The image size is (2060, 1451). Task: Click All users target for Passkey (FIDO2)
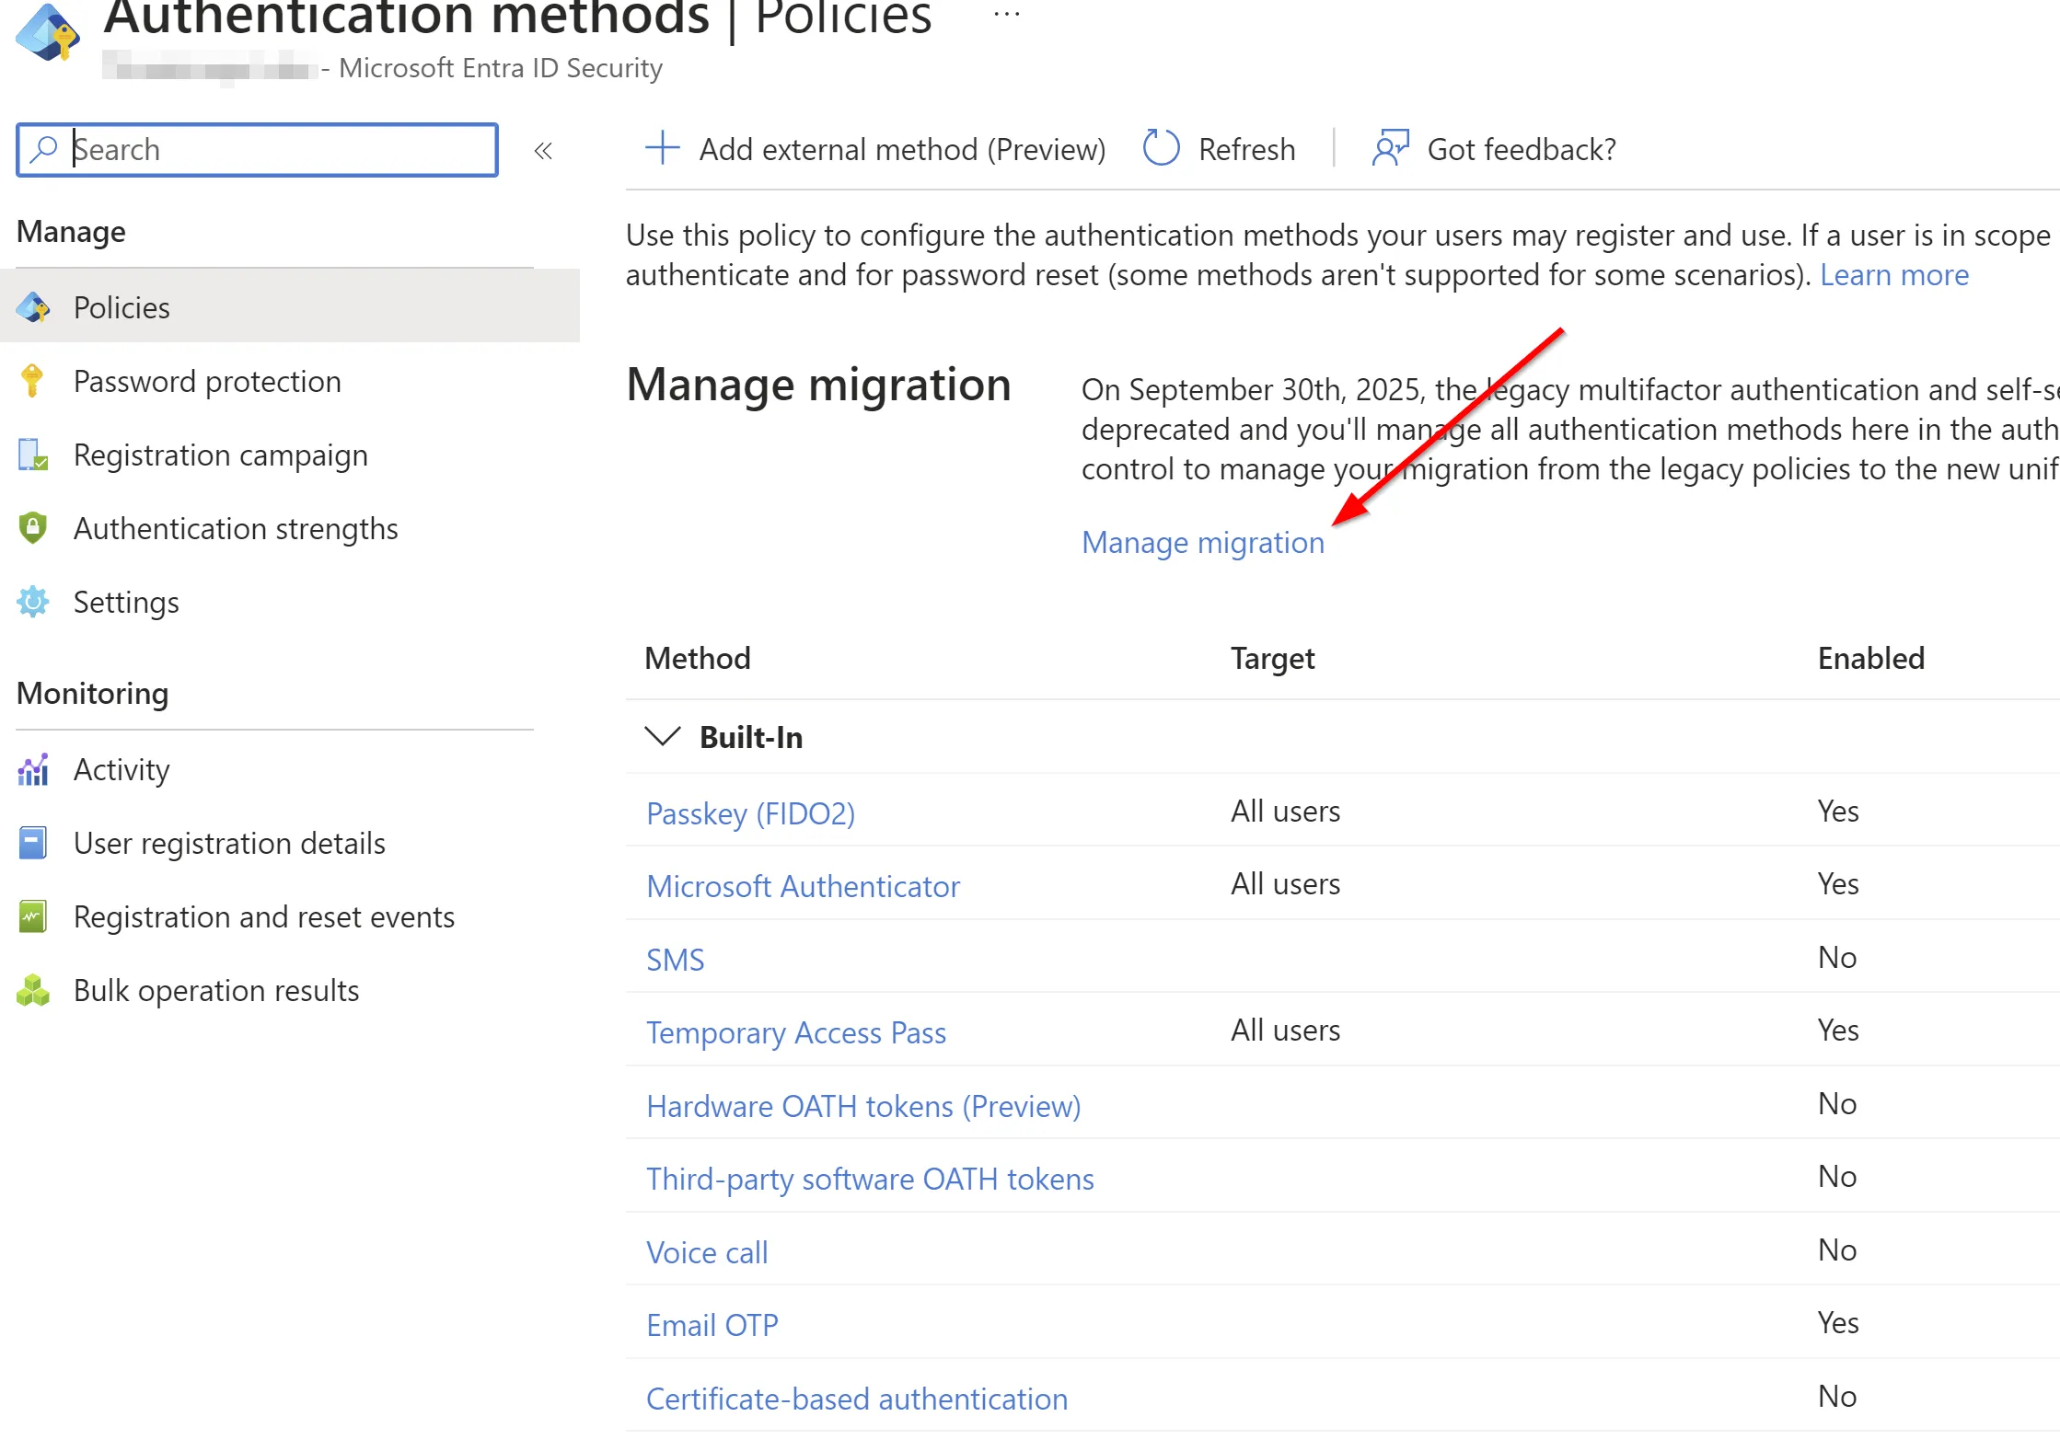[x=1285, y=811]
